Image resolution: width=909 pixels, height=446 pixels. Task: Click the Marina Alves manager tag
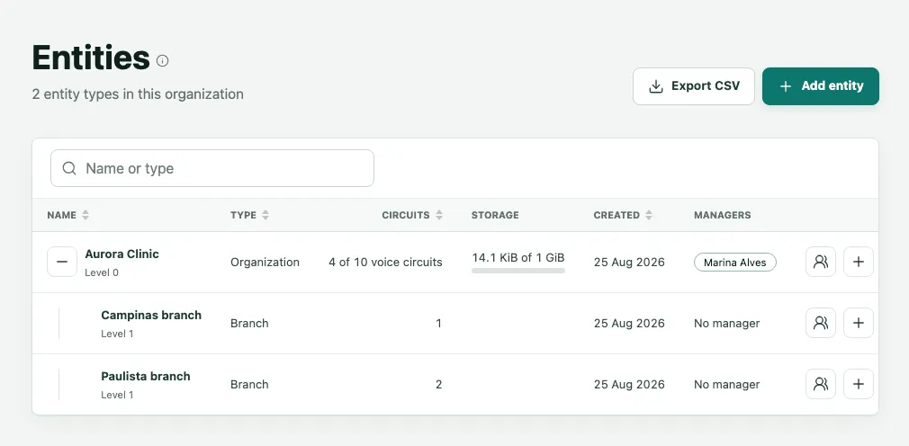[x=735, y=263]
